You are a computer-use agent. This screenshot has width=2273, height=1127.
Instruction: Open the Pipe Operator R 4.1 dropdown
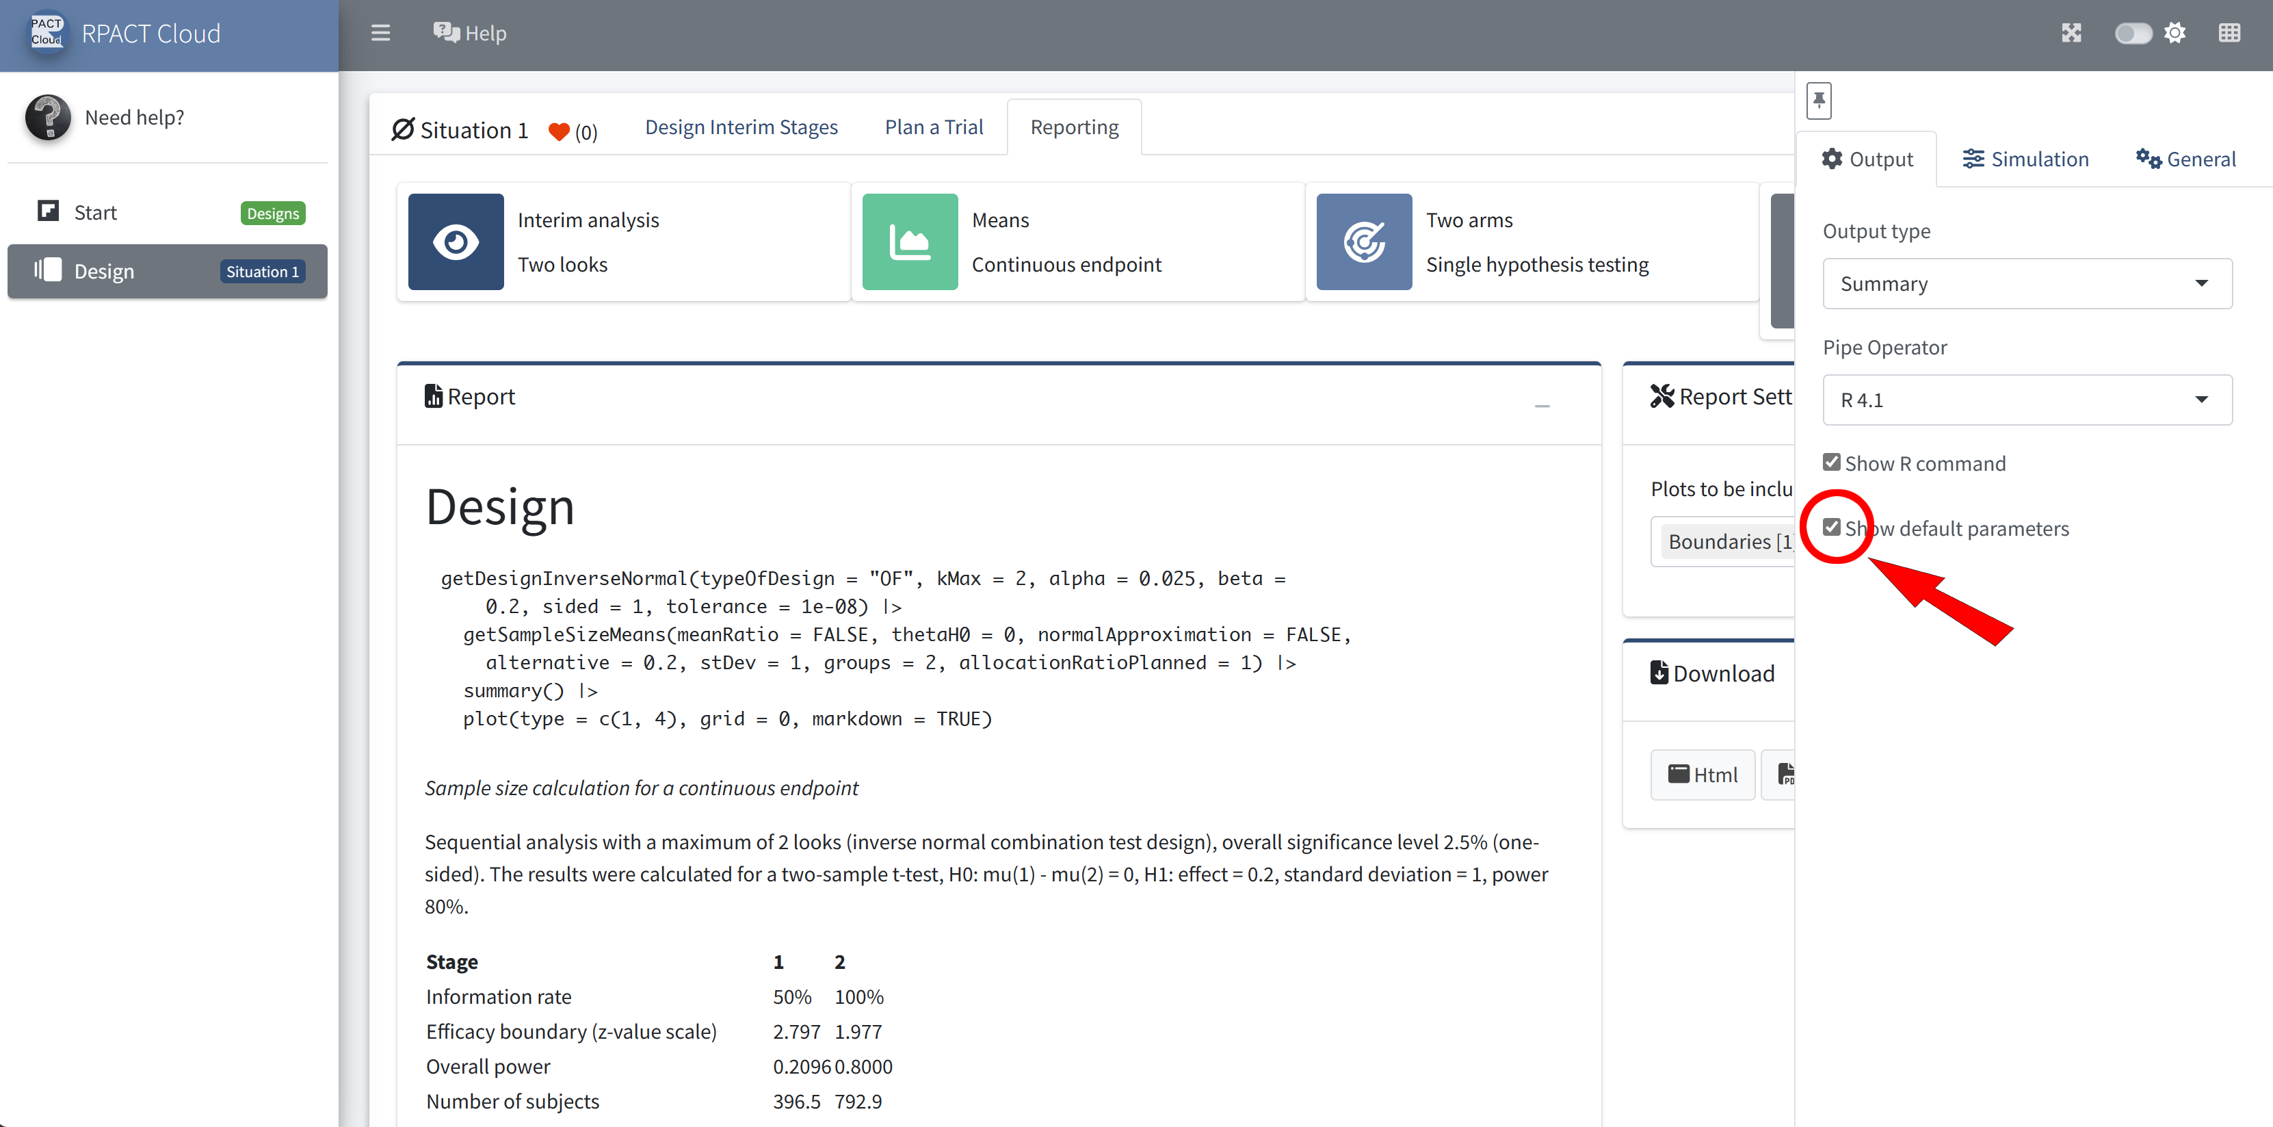tap(2027, 400)
